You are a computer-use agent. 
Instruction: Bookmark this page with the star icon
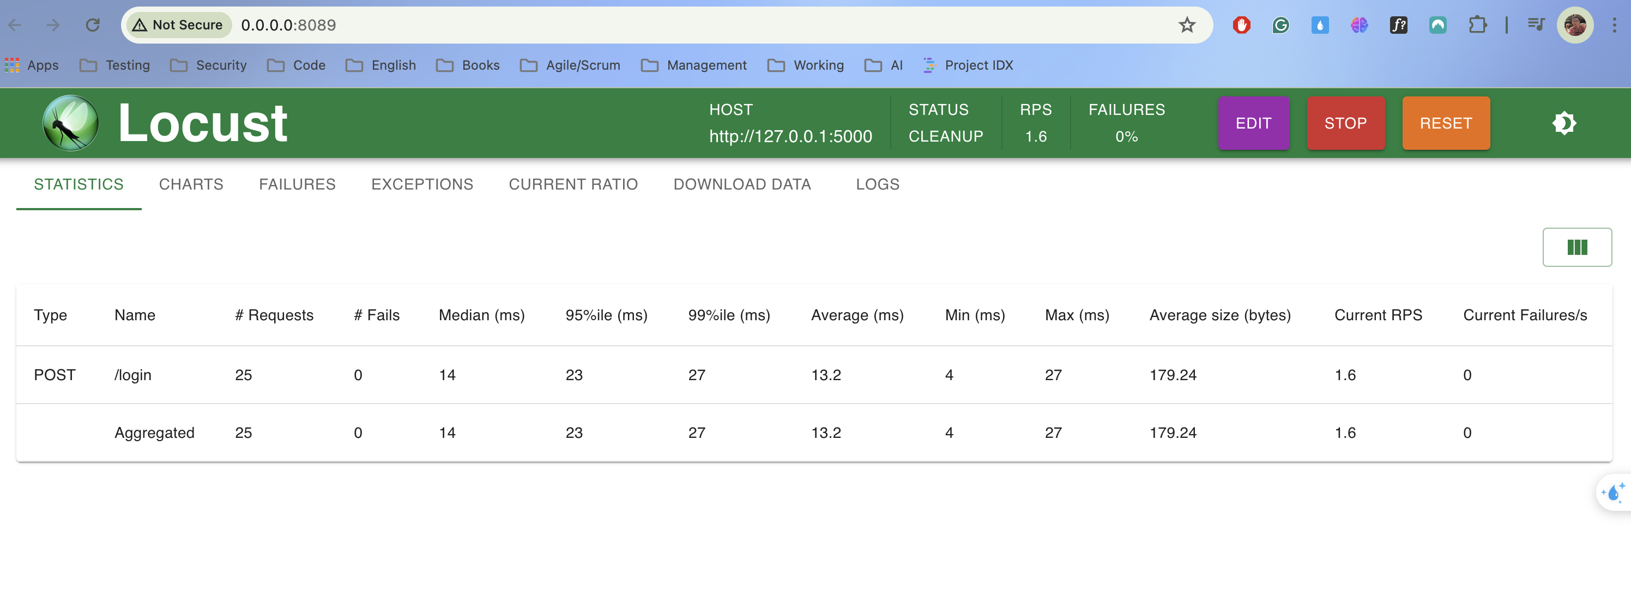pyautogui.click(x=1187, y=25)
